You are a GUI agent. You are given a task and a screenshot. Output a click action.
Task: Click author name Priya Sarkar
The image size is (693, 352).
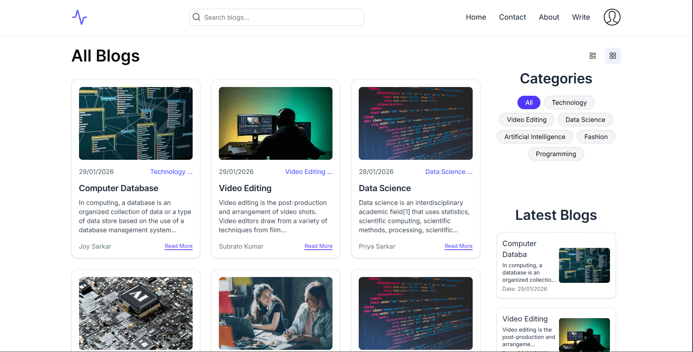point(377,246)
